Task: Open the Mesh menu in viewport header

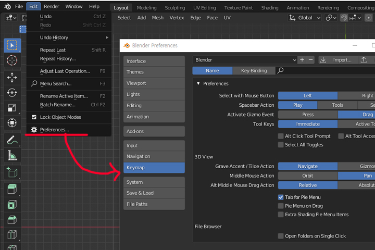Action: [158, 18]
